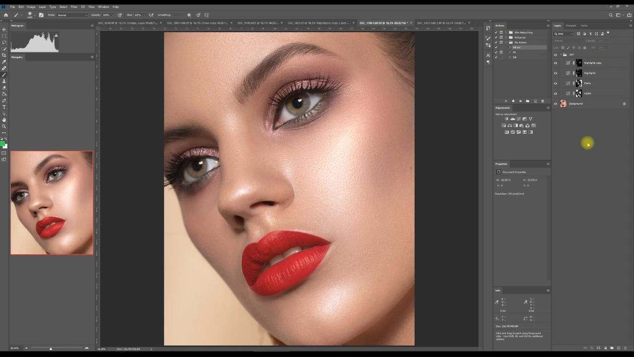Select the Rectangular Marquee tool

pyautogui.click(x=4, y=36)
